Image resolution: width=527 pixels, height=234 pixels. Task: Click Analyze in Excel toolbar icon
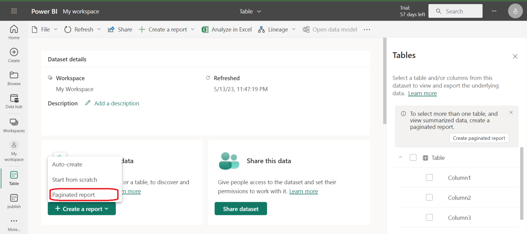tap(205, 29)
